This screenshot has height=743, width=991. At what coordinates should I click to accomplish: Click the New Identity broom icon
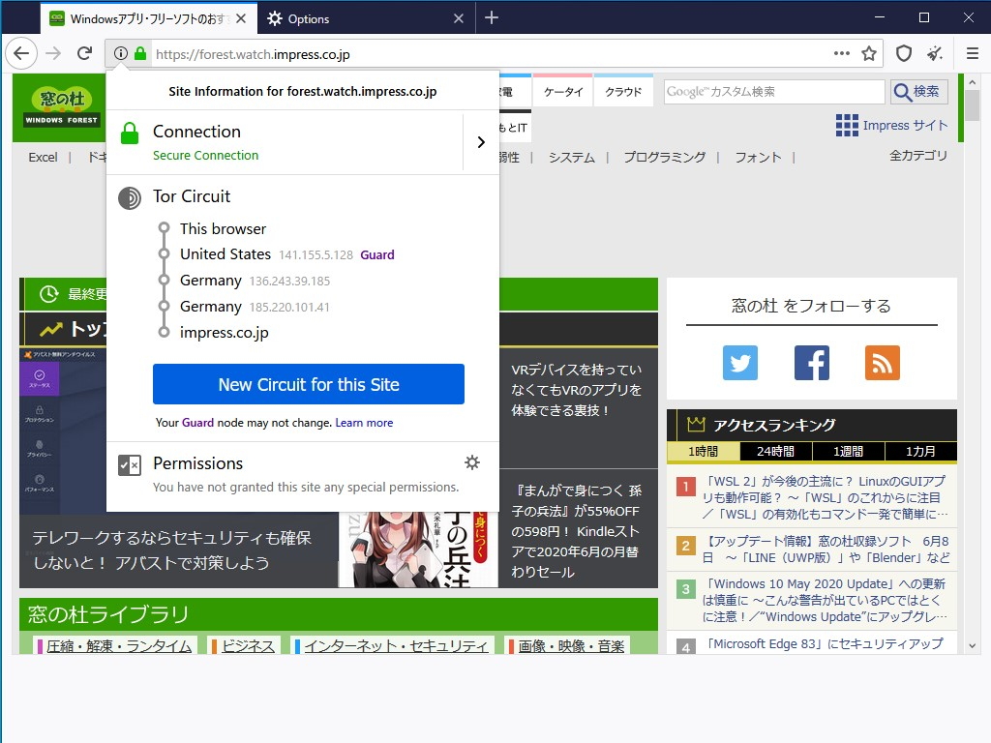pos(935,55)
